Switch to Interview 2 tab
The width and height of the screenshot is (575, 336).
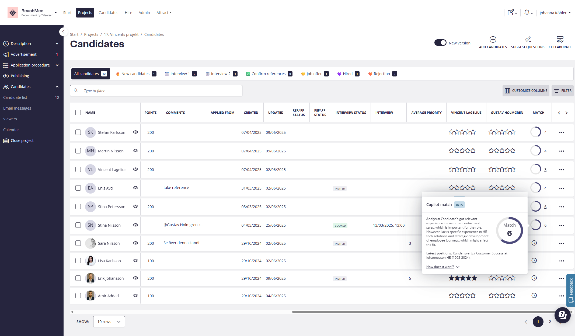221,74
